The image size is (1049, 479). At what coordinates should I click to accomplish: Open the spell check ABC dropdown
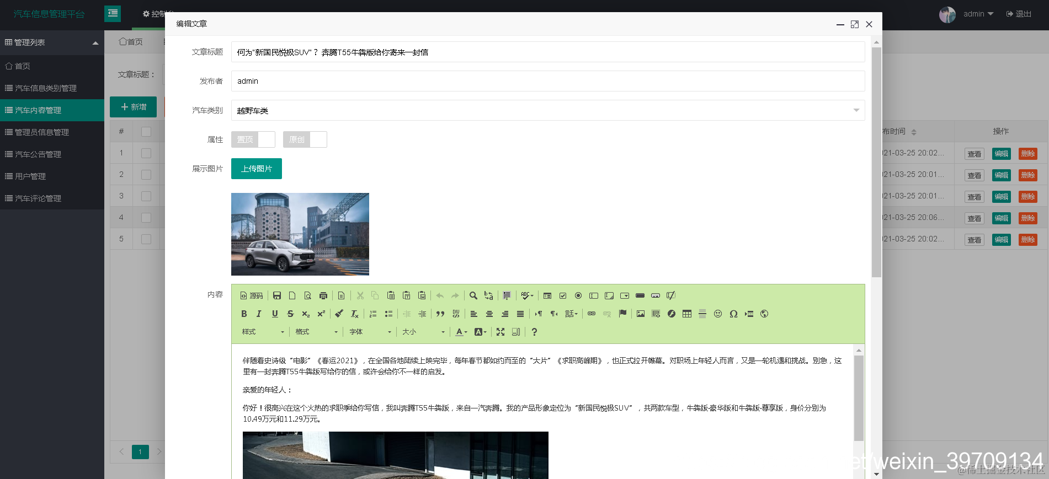[528, 296]
